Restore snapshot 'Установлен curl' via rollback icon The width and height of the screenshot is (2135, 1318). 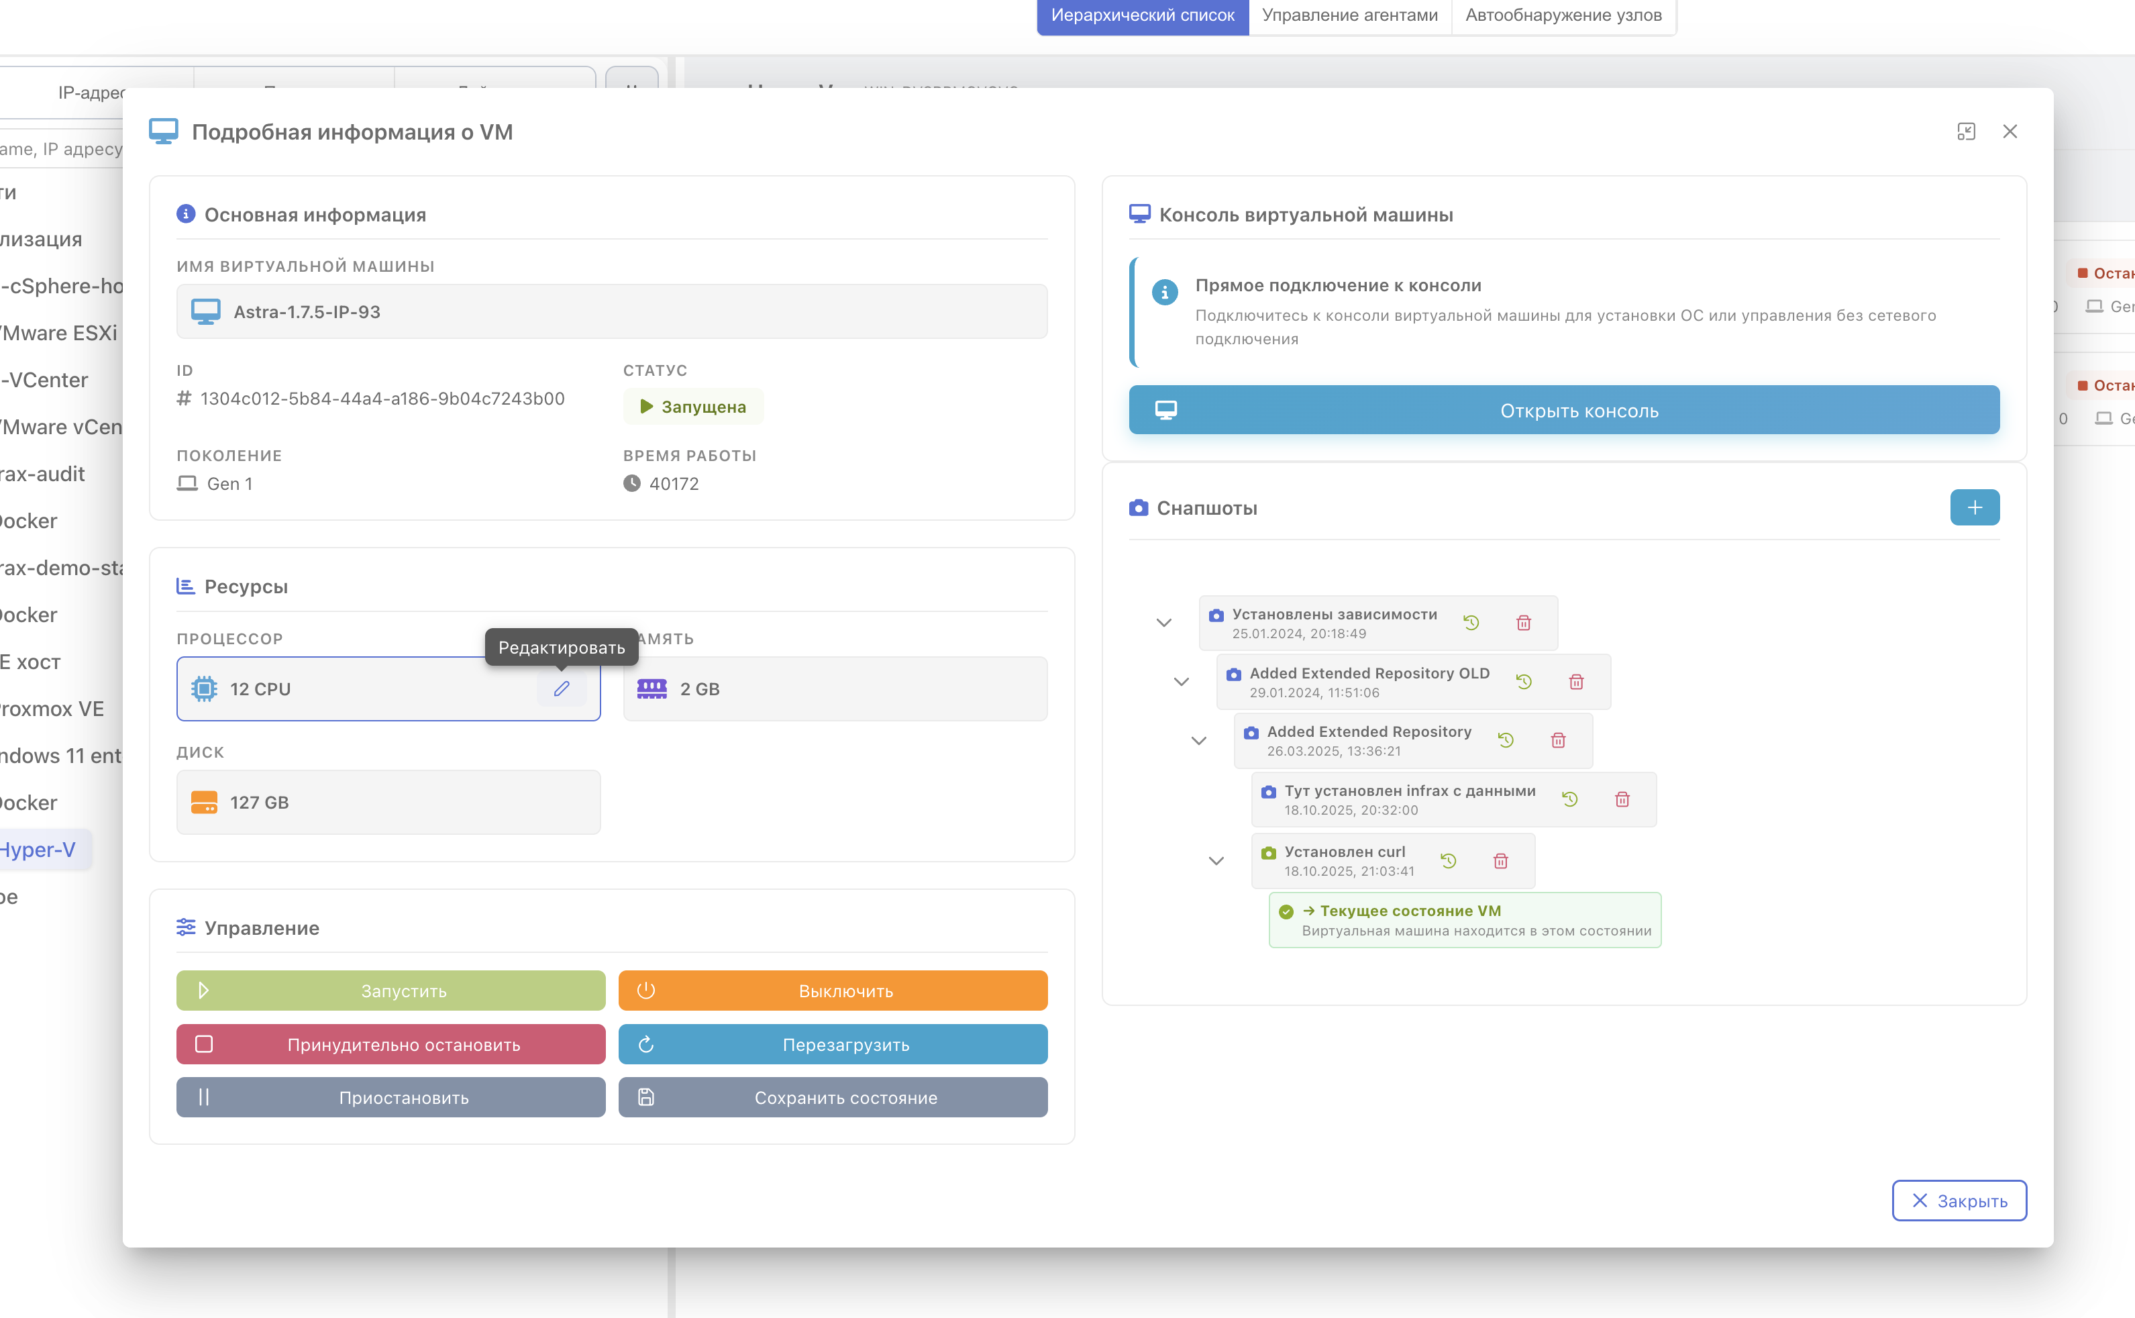1449,860
